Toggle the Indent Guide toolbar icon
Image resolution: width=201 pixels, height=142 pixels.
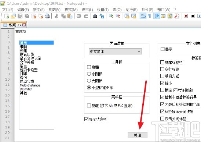click(x=157, y=16)
